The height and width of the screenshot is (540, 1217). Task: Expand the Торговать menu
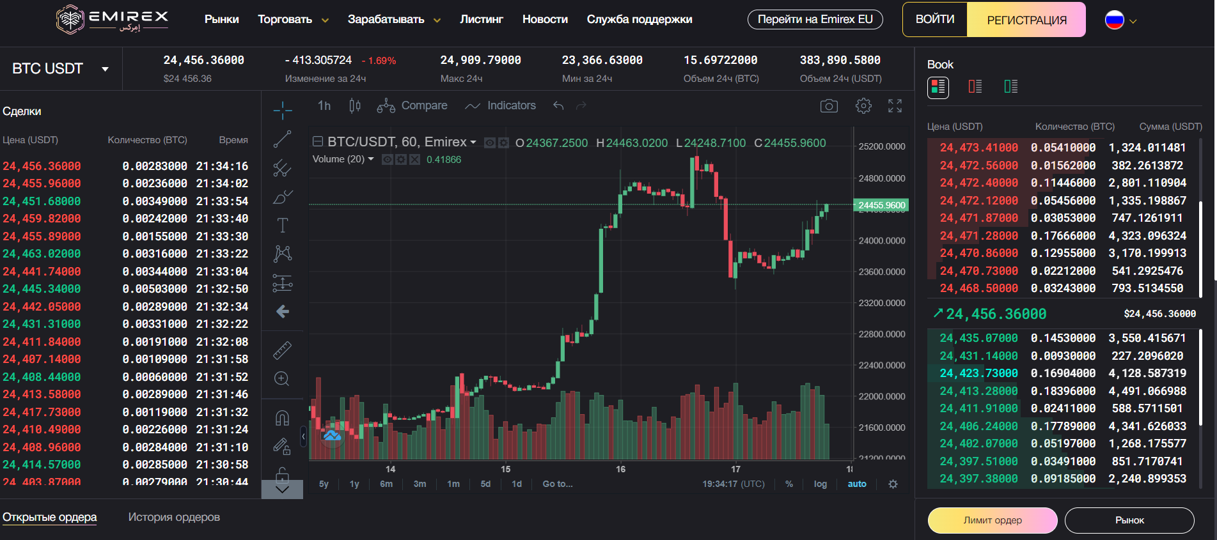pyautogui.click(x=293, y=19)
